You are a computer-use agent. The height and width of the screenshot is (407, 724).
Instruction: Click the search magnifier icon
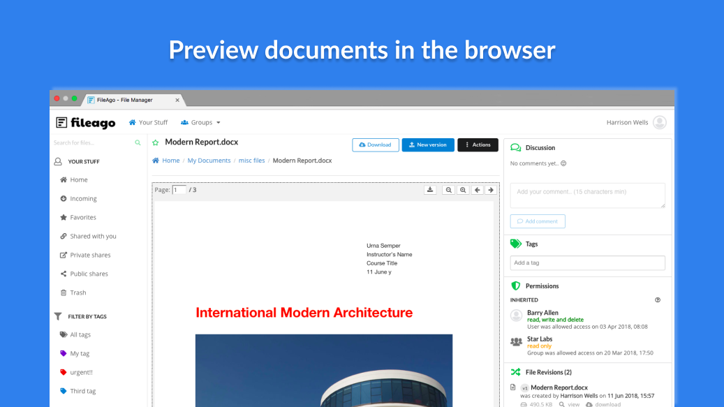pyautogui.click(x=138, y=142)
